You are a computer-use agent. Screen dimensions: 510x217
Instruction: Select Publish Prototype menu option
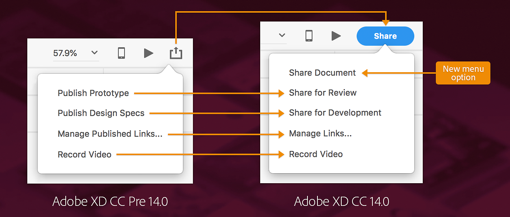(93, 93)
